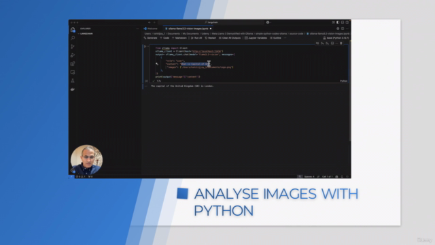The width and height of the screenshot is (435, 245).
Task: Delete the cell using trash icon
Action: click(341, 44)
